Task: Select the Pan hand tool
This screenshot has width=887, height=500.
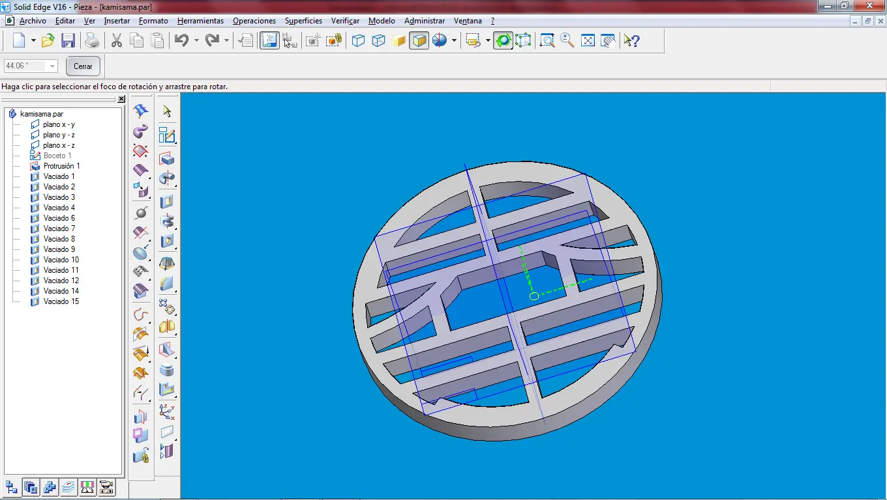Action: [x=608, y=41]
